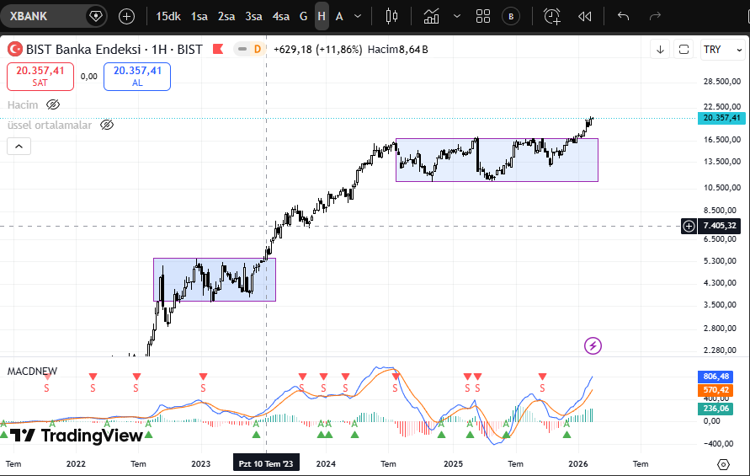
Task: Click the Hacim 8,64 B volume readout
Action: [x=398, y=50]
